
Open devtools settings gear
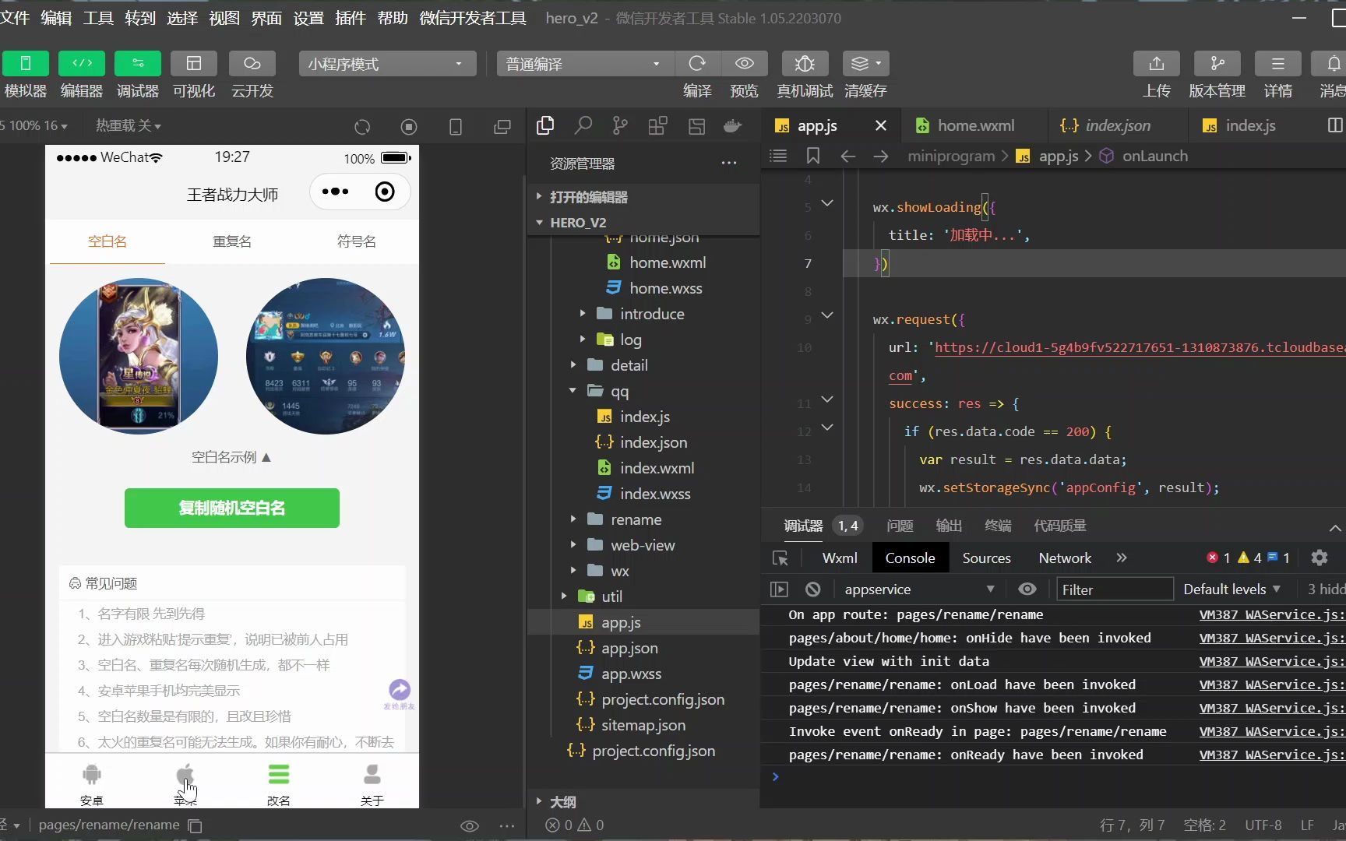[x=1320, y=558]
